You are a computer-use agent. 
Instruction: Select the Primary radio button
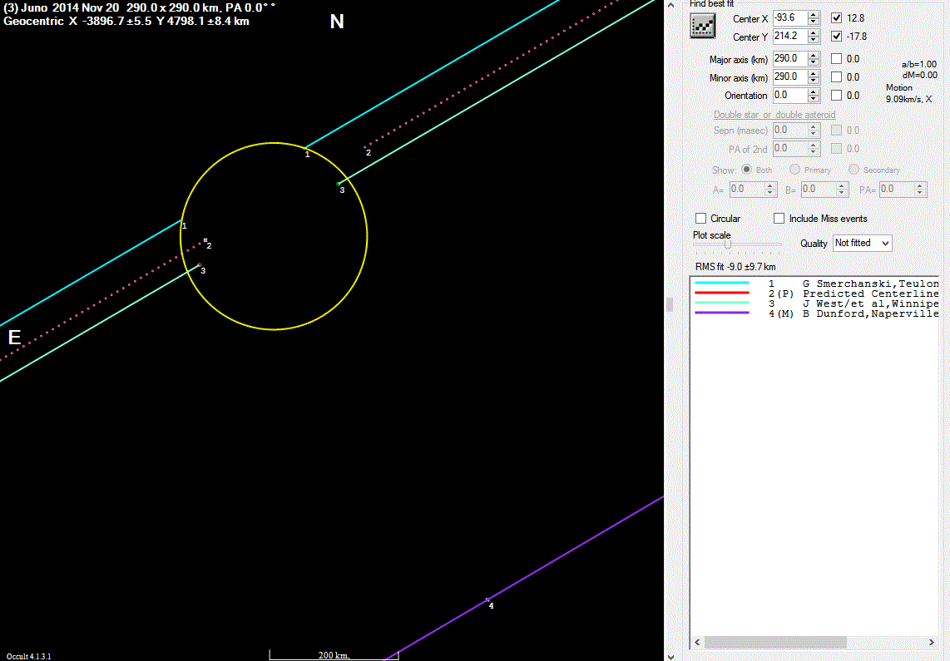(795, 170)
